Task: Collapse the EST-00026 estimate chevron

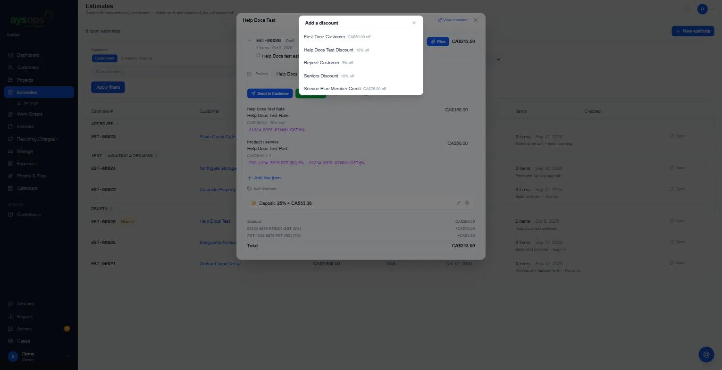Action: click(250, 41)
